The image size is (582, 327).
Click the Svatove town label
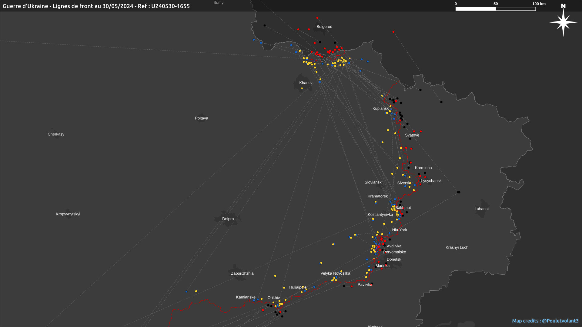tap(412, 135)
